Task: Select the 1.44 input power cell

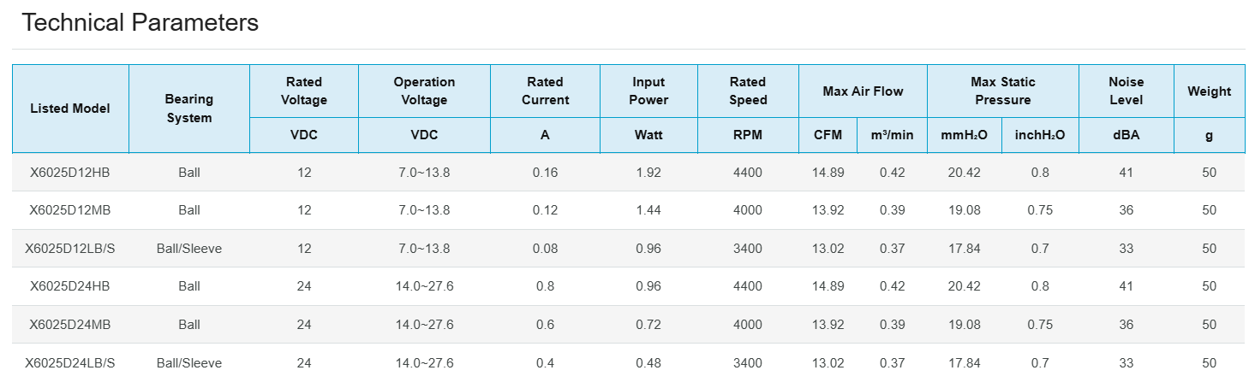Action: click(x=648, y=210)
